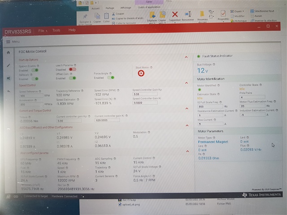Click the help icon next to Bus Voltage
The height and width of the screenshot is (215, 287).
[x=214, y=64]
